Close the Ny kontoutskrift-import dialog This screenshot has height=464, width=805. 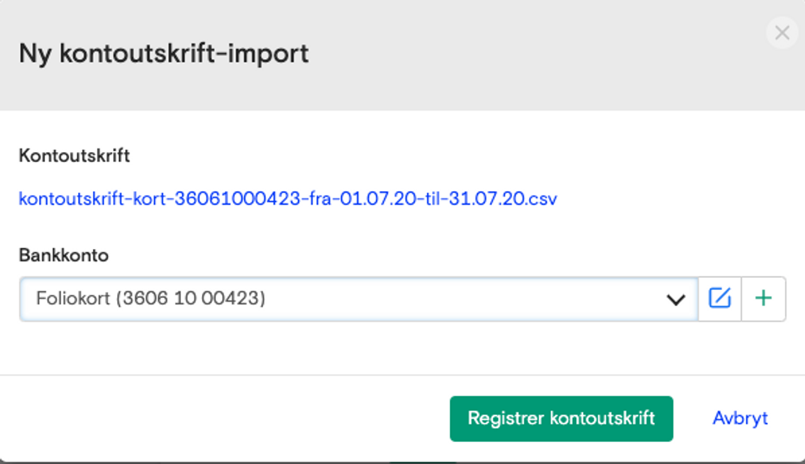(782, 33)
